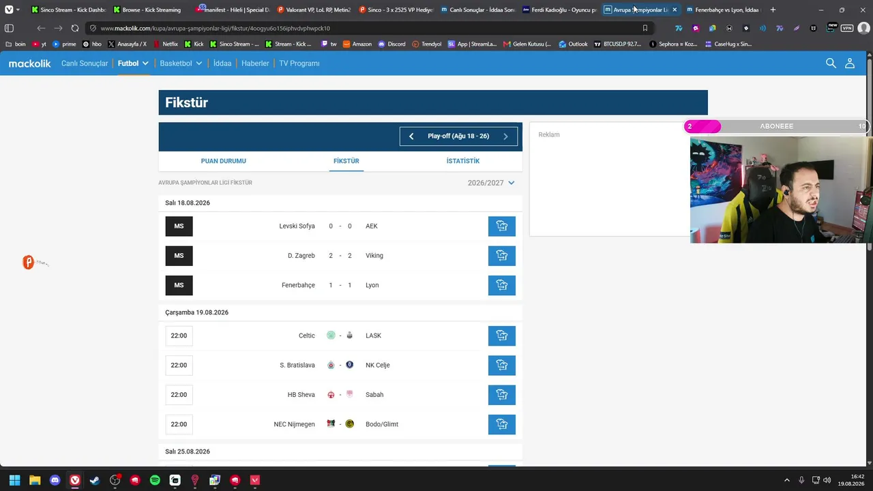
Task: Toggle the browser side panel
Action: point(9,28)
